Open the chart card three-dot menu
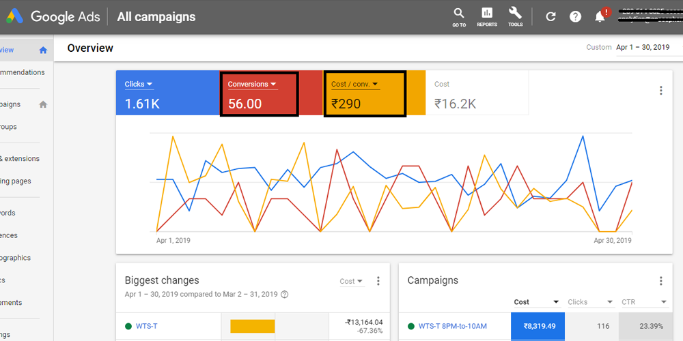Image resolution: width=683 pixels, height=341 pixels. (x=660, y=91)
